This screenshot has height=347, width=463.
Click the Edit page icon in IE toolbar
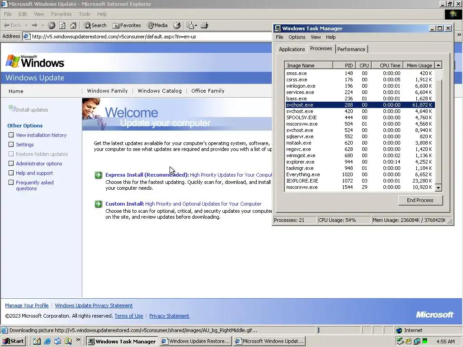tap(190, 25)
